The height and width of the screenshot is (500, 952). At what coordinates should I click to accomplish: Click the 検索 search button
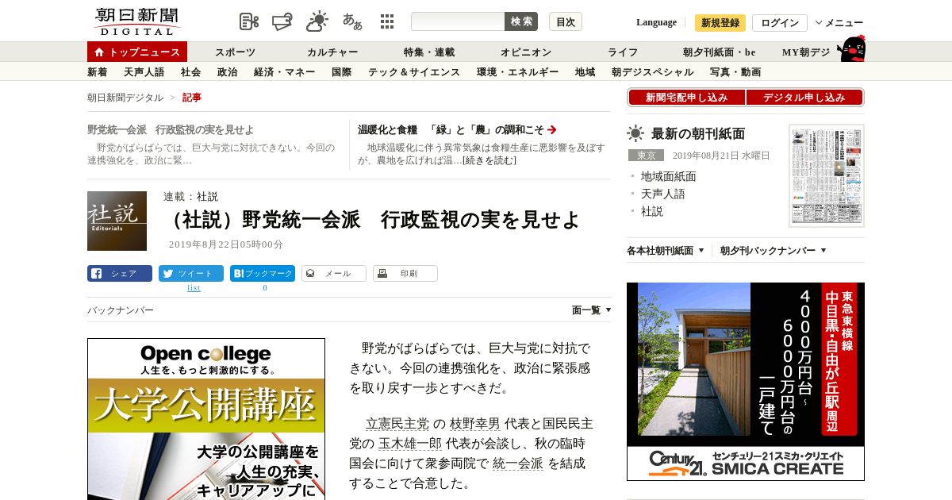[x=521, y=21]
